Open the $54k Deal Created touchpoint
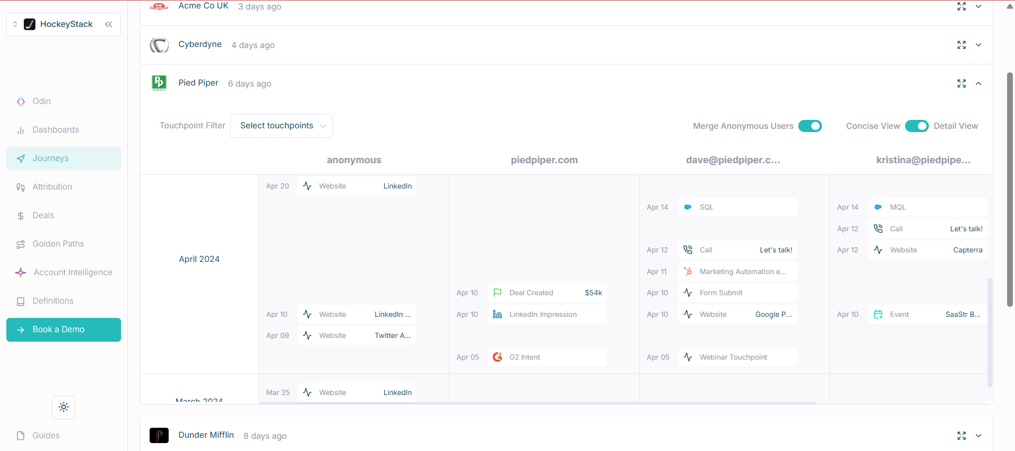This screenshot has width=1015, height=451. [547, 293]
